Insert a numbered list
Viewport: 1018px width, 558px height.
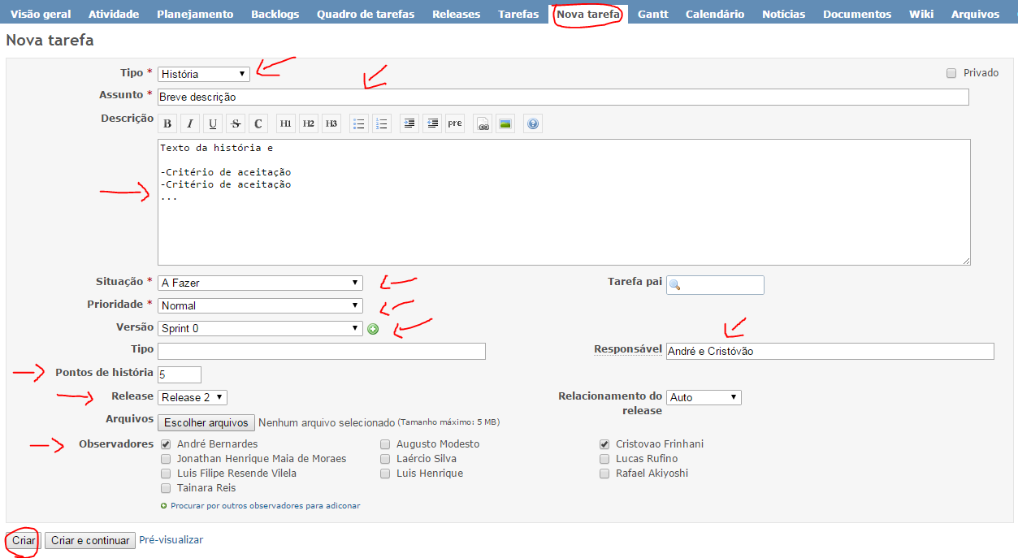tap(382, 123)
